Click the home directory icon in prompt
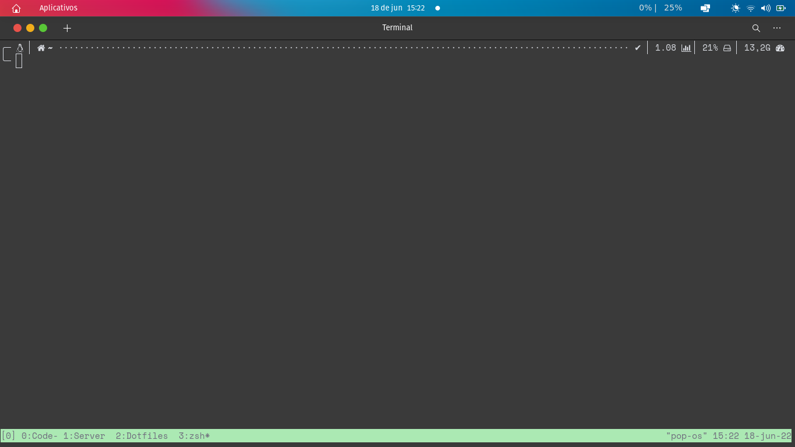The height and width of the screenshot is (447, 795). point(41,48)
